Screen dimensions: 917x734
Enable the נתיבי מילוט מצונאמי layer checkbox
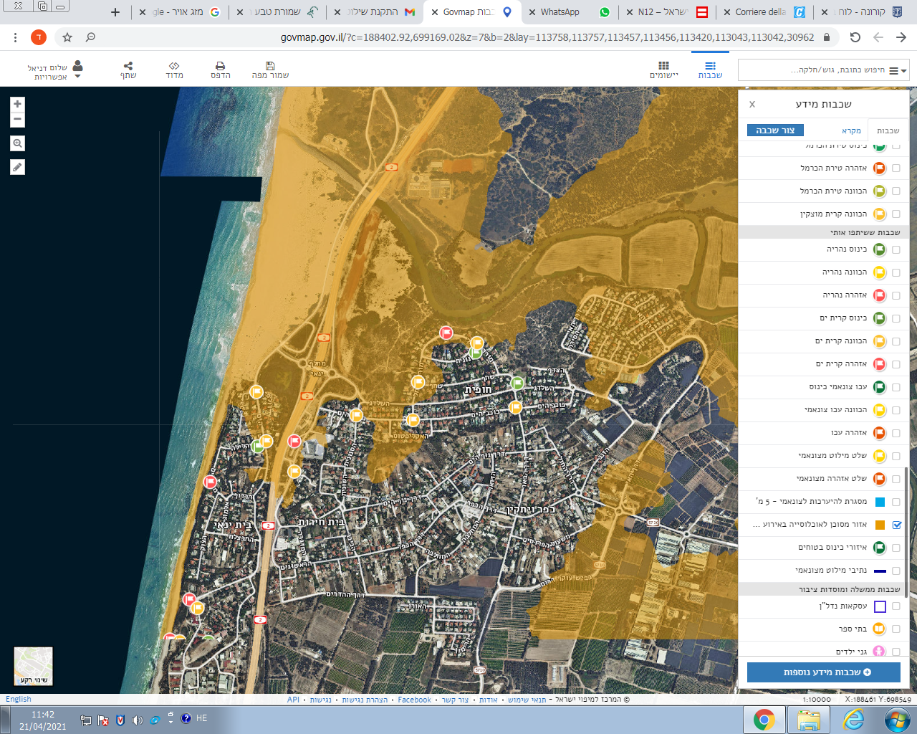pos(896,571)
